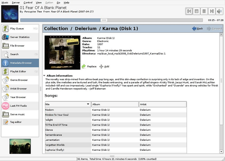Open the View menu

click(x=39, y=2)
